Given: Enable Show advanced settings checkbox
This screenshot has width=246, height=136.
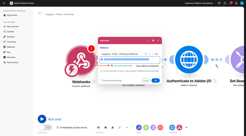Looking at the screenshot, I should (x=102, y=80).
